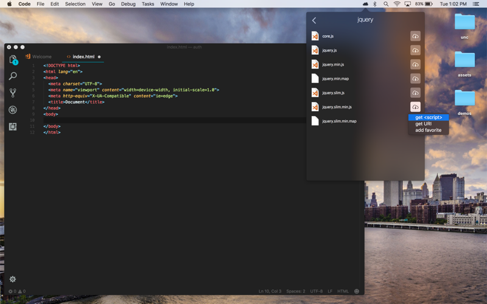Select jquery.min.js in the file list
Screen dimensions: 487x304
click(333, 64)
